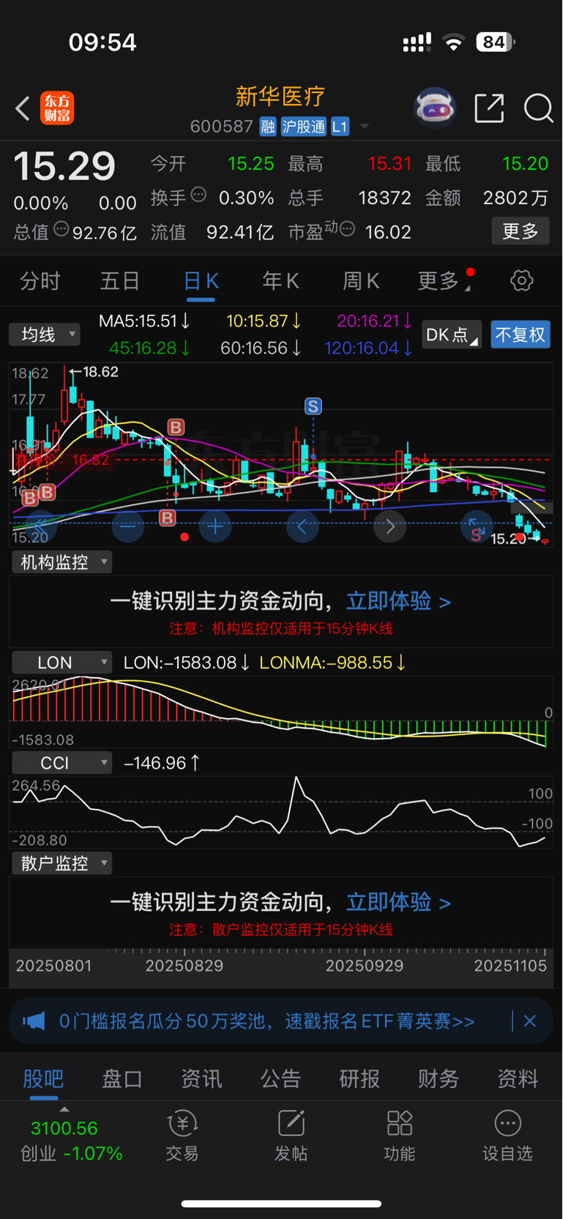Image resolution: width=563 pixels, height=1219 pixels.
Task: Tap the megaphone announcement icon
Action: pos(34,1021)
